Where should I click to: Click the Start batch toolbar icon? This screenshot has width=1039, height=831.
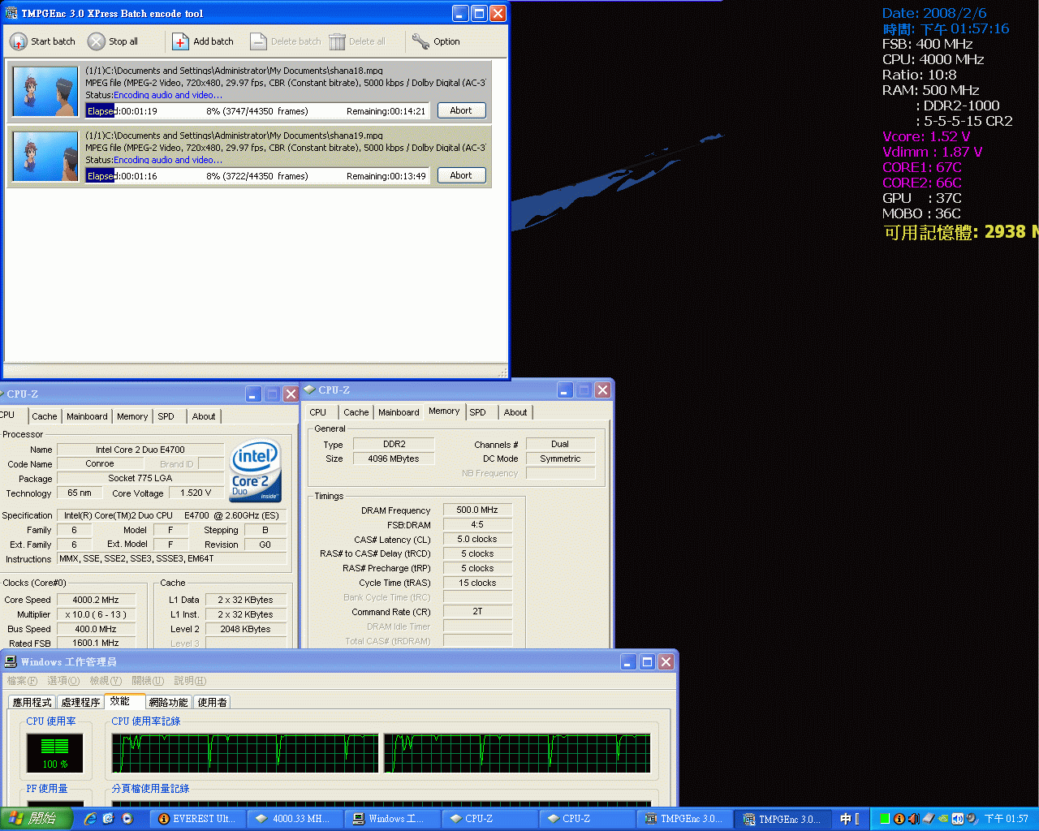pos(19,41)
